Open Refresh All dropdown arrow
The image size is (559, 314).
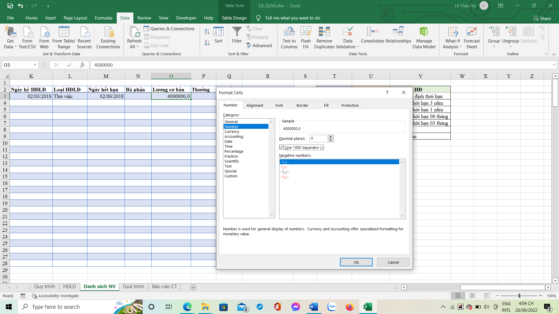point(138,47)
